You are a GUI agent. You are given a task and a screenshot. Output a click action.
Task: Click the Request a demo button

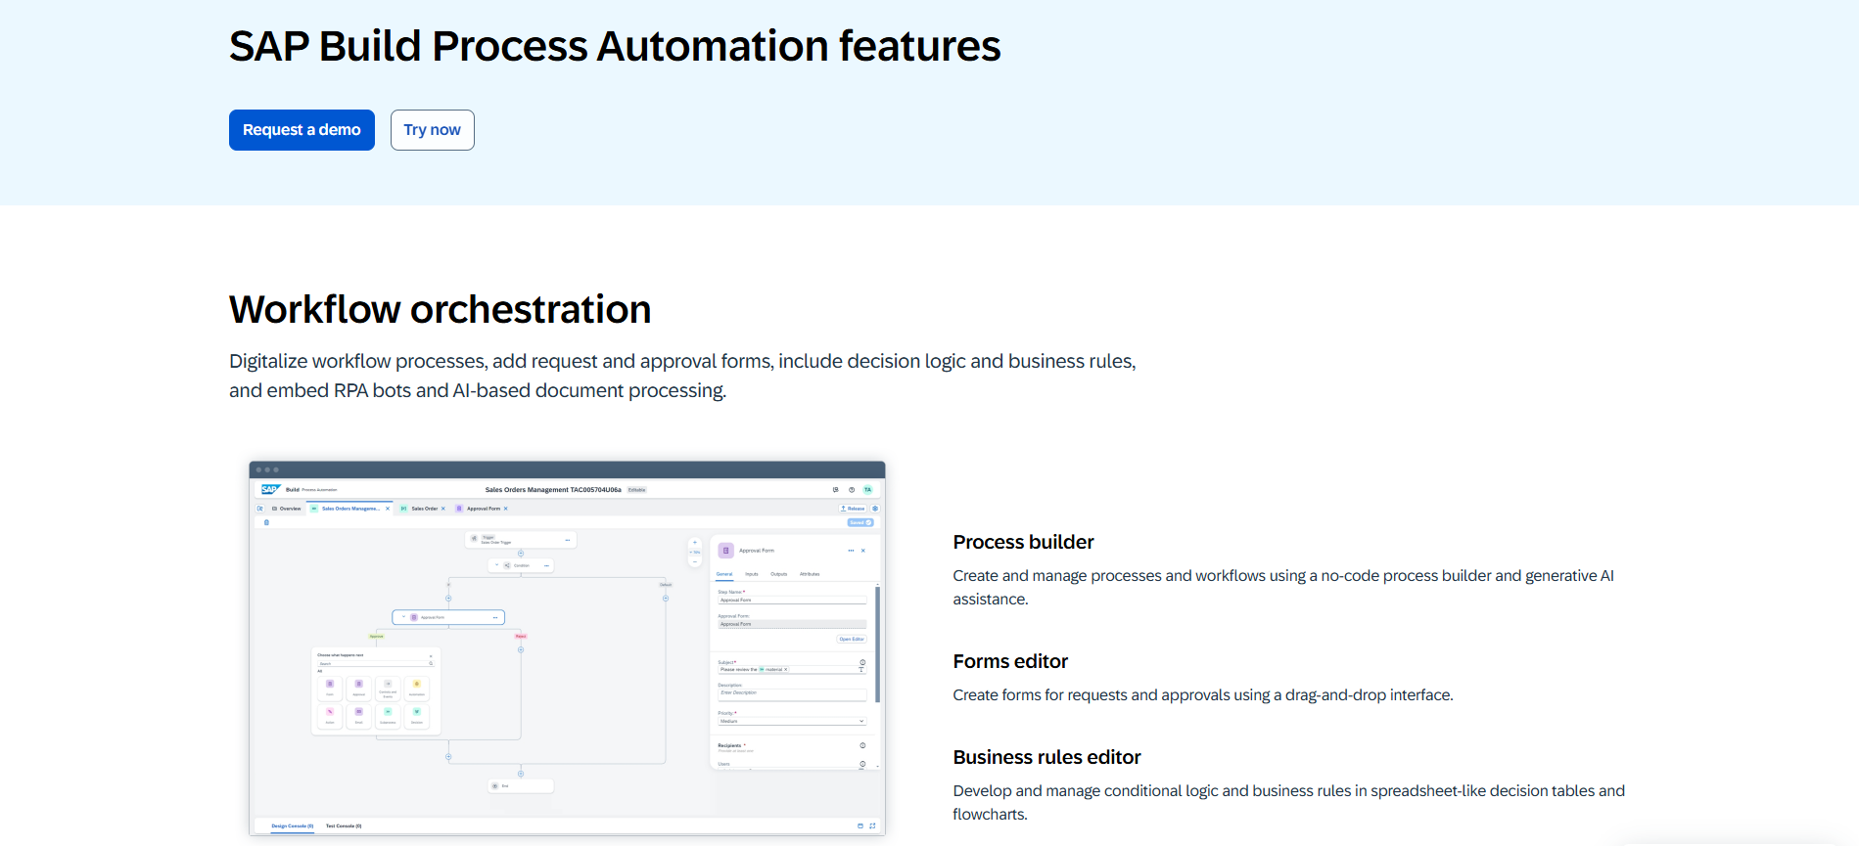coord(302,130)
